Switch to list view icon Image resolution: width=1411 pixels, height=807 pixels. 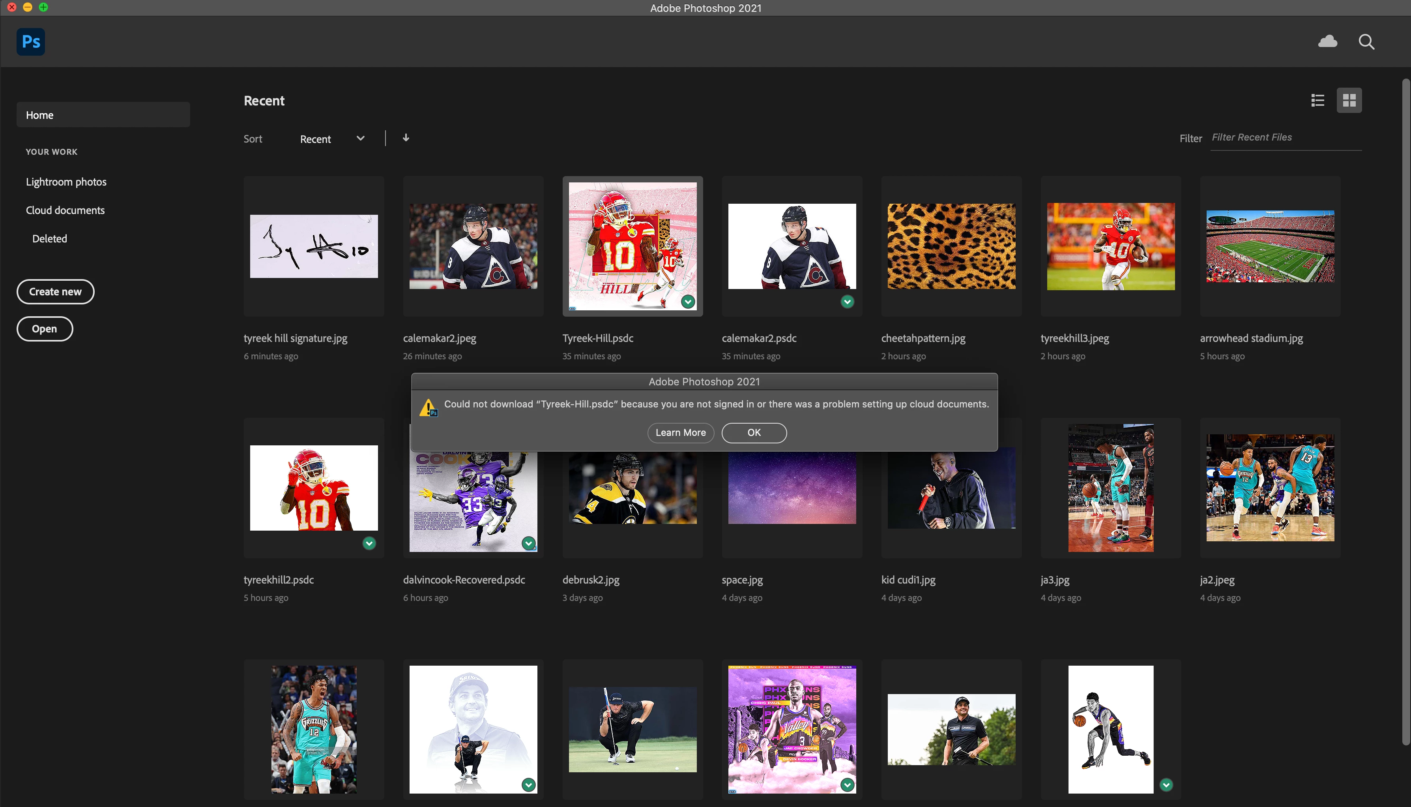point(1317,100)
